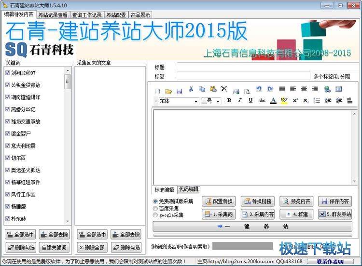Uncheck the 湖南隧道爆炸 keyword checkbox
Image resolution: width=362 pixels, height=266 pixels.
point(8,97)
